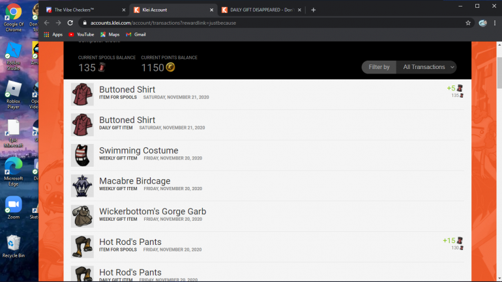Select Swimming Costume title text
This screenshot has height=282, width=502.
[139, 150]
